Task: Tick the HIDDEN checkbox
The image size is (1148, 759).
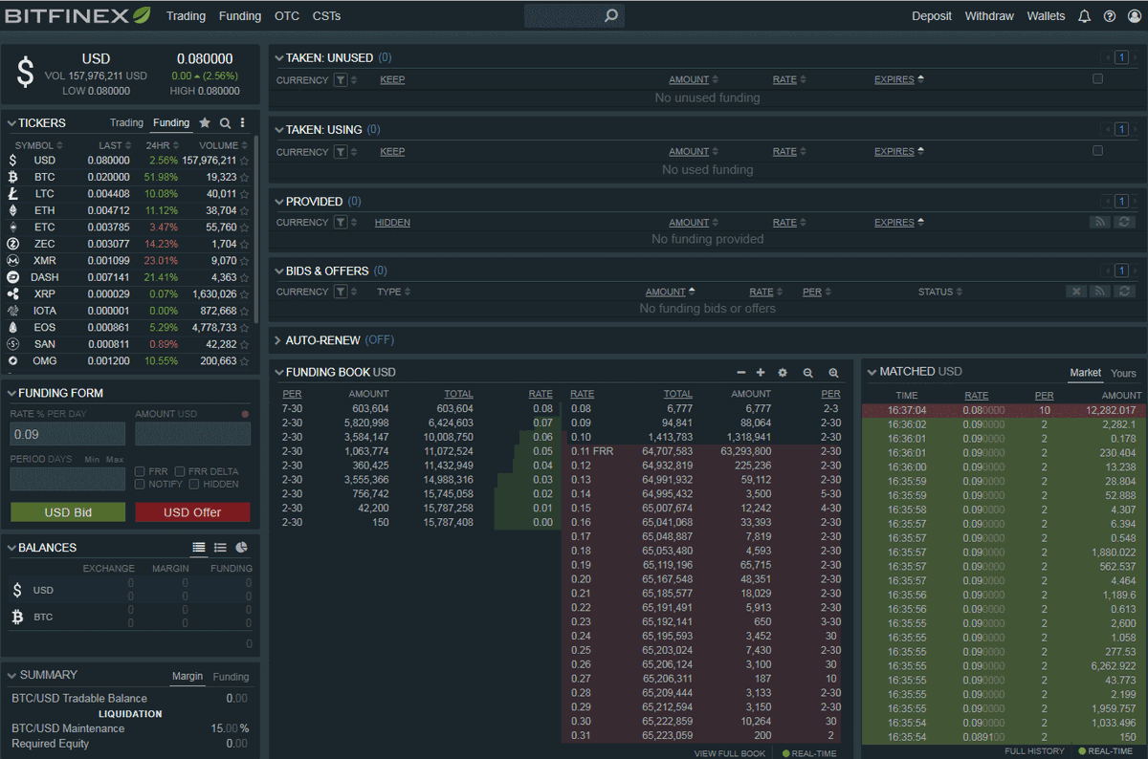Action: point(194,484)
